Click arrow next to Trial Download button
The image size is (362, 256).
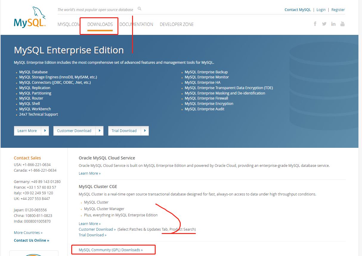point(145,131)
